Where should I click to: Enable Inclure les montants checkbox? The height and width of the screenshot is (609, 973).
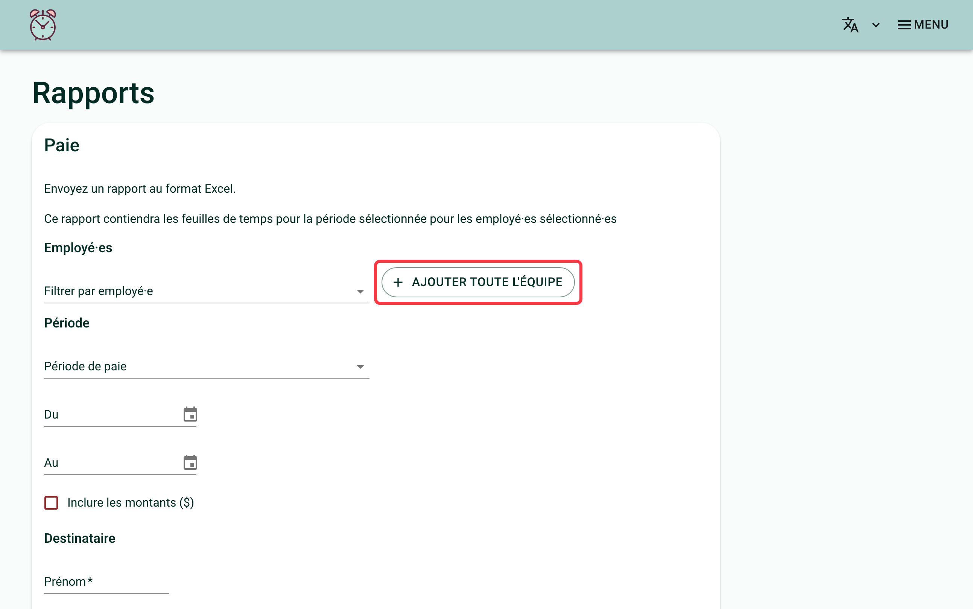coord(51,502)
